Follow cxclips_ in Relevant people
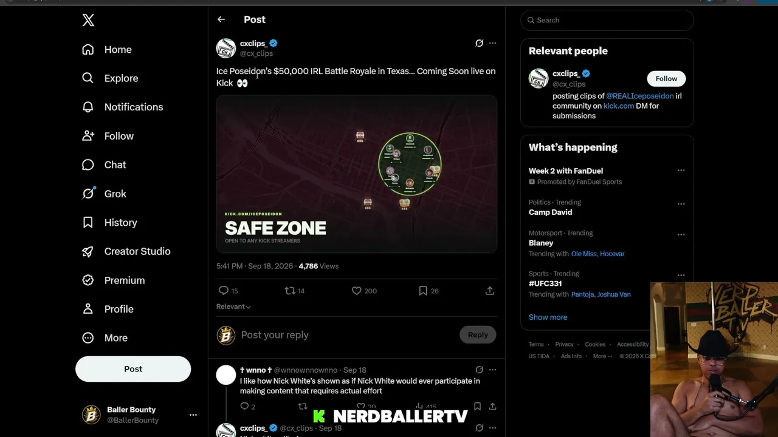The image size is (778, 437). (x=666, y=78)
